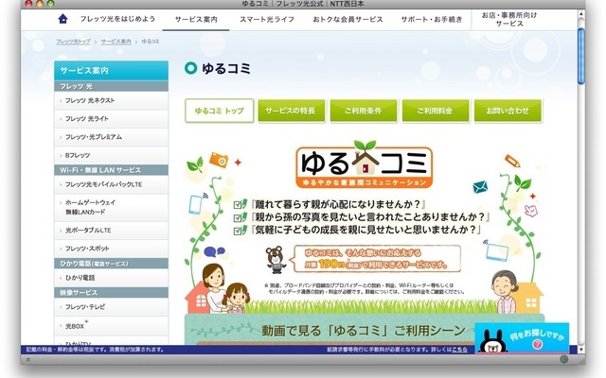The image size is (606, 378).
Task: Click the scrollbar down arrow
Action: point(580,350)
